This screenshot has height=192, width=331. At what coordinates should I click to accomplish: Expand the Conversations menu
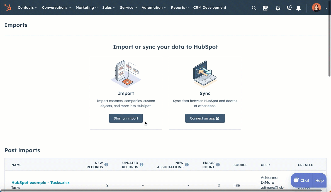click(56, 8)
